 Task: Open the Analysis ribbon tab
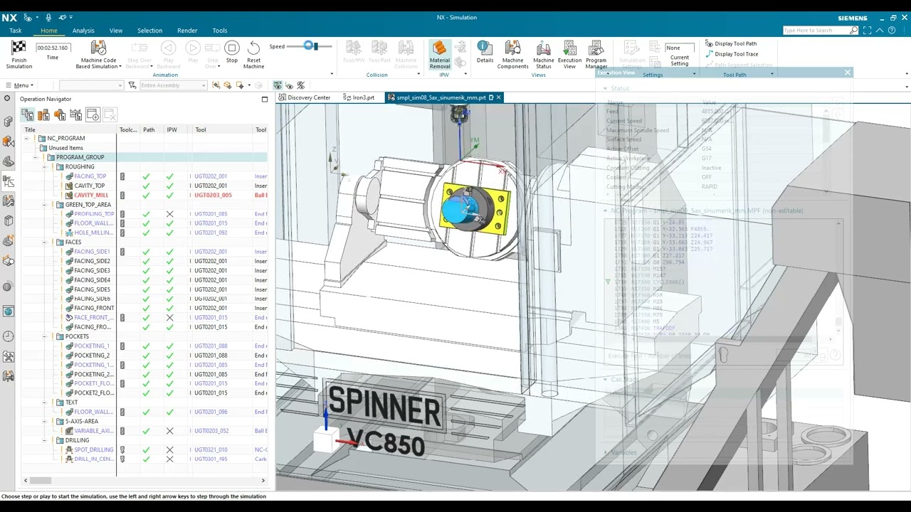(x=83, y=31)
